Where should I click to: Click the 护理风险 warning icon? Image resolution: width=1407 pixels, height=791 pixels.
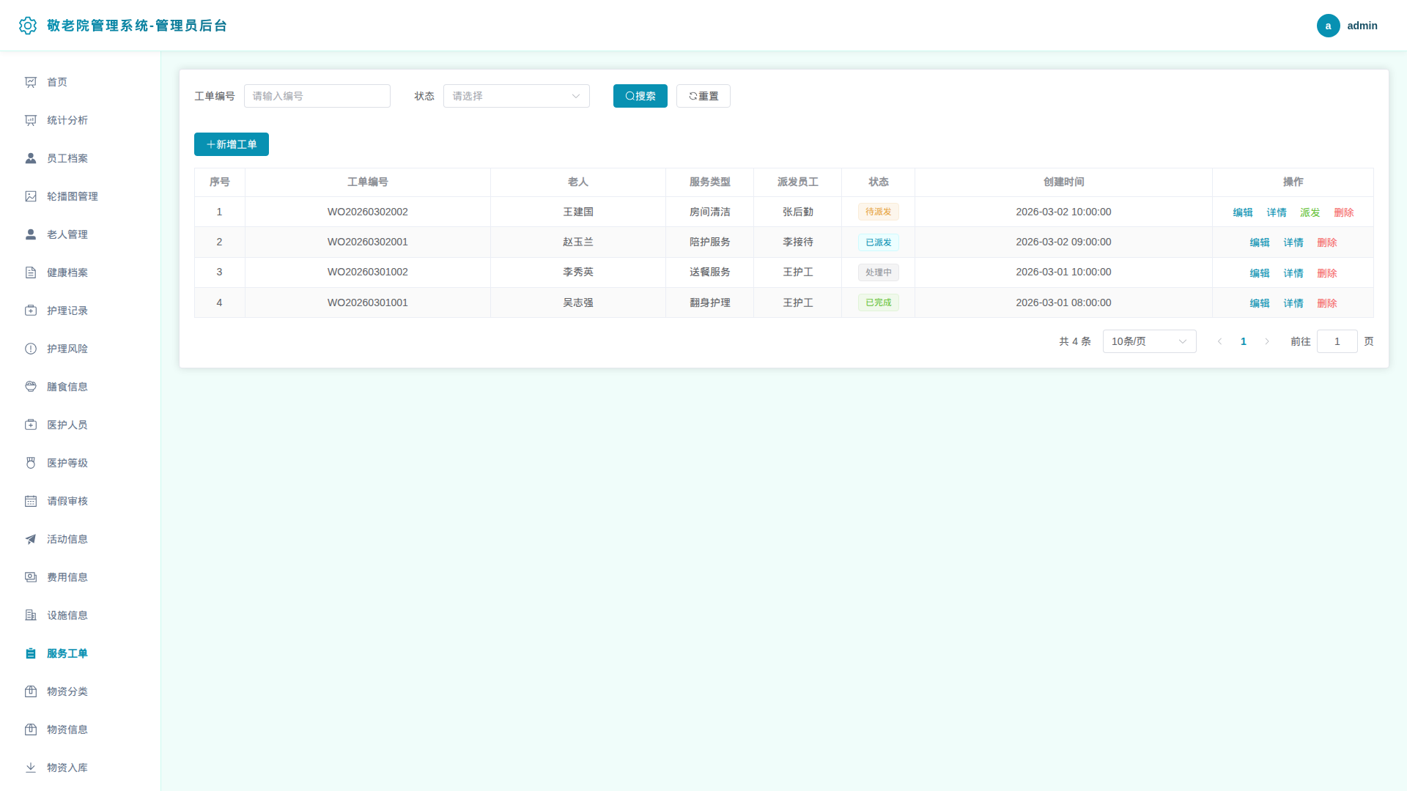pos(31,349)
